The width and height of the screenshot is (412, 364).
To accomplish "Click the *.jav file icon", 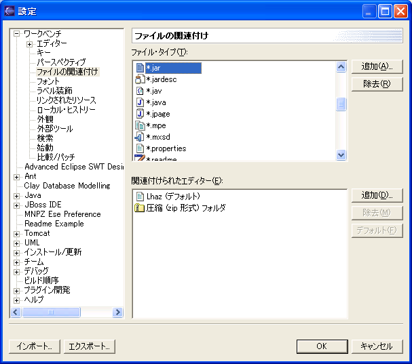I will (x=140, y=91).
